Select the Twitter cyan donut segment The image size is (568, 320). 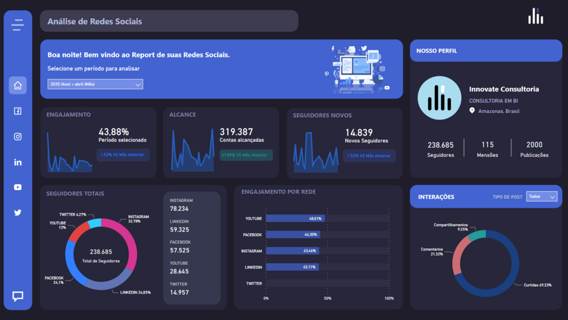tap(95, 223)
